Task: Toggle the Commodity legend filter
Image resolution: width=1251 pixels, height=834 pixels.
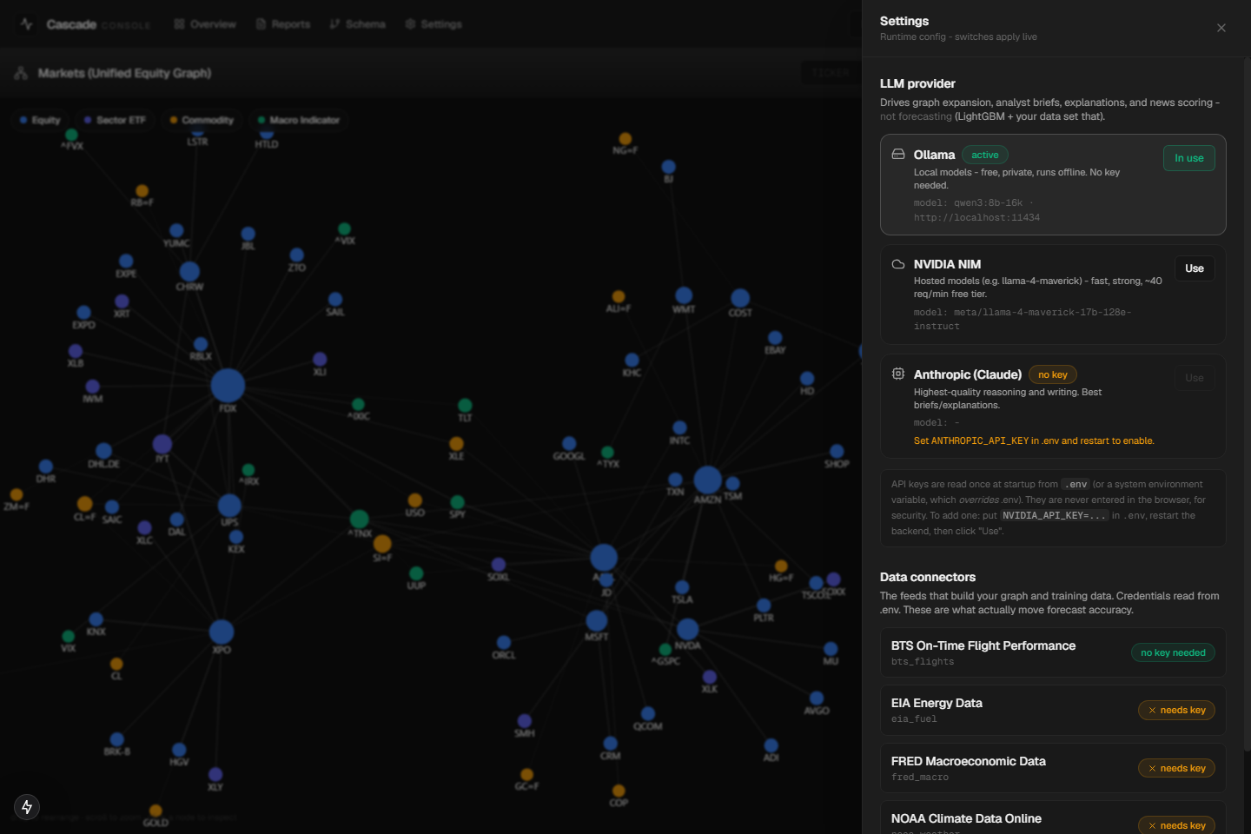Action: click(x=202, y=120)
